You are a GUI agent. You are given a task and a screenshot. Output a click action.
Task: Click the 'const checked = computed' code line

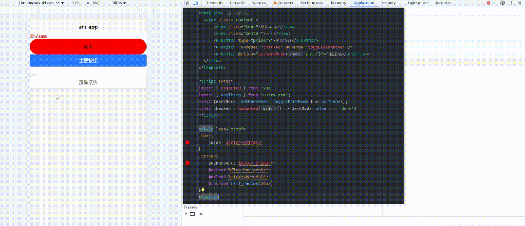(277, 109)
